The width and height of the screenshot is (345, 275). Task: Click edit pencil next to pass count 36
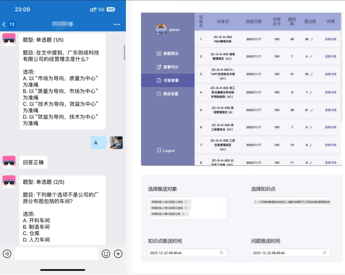tap(311, 40)
